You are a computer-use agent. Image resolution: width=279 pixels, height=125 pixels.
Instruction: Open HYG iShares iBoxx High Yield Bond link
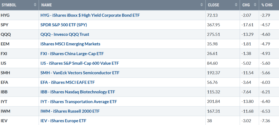(90, 15)
